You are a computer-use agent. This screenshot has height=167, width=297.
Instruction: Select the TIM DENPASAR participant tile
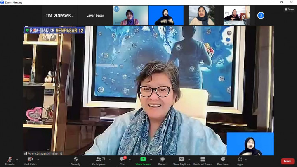click(60, 15)
